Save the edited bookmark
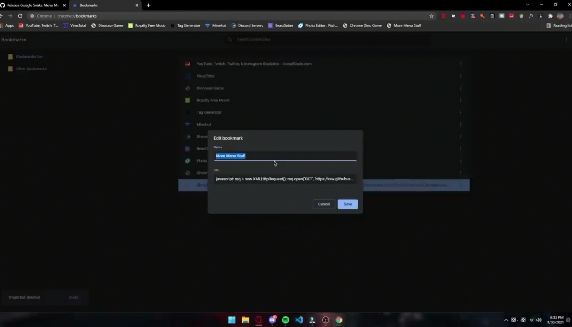This screenshot has height=327, width=572. 347,204
